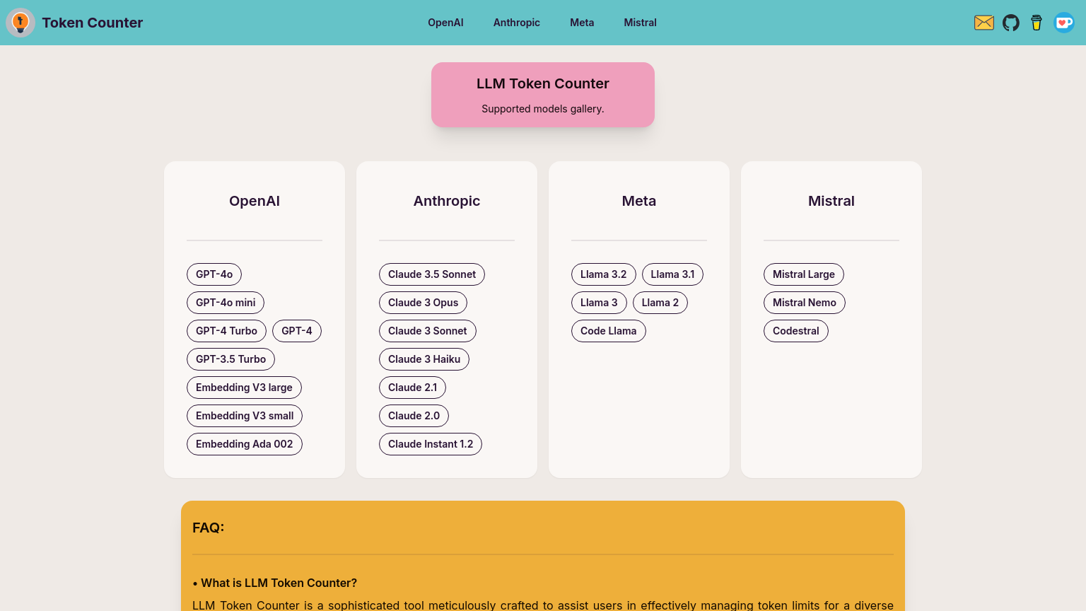Select the Claude 3 Haiku model
The image size is (1086, 611).
coord(424,359)
